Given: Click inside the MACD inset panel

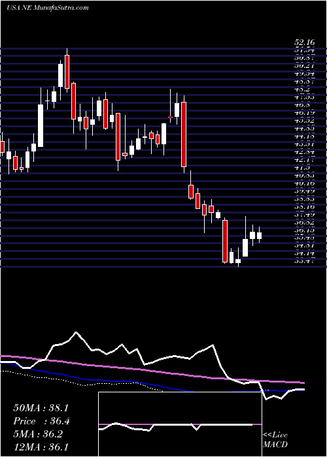Looking at the screenshot, I should coord(180,424).
